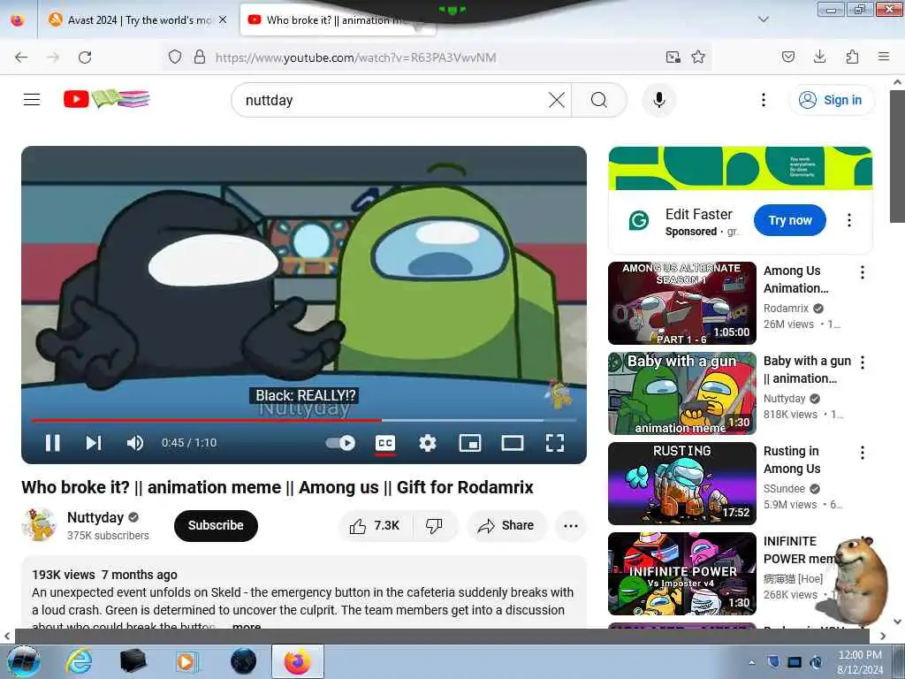Open more actions under the video
The width and height of the screenshot is (905, 679).
[570, 525]
